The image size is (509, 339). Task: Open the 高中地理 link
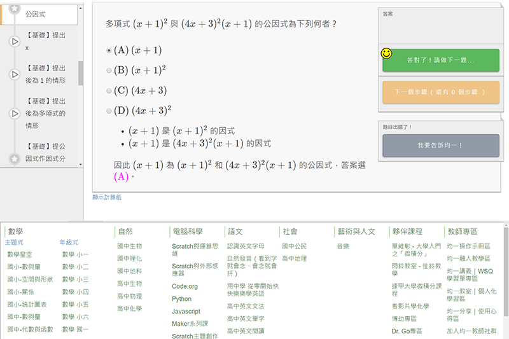click(294, 259)
